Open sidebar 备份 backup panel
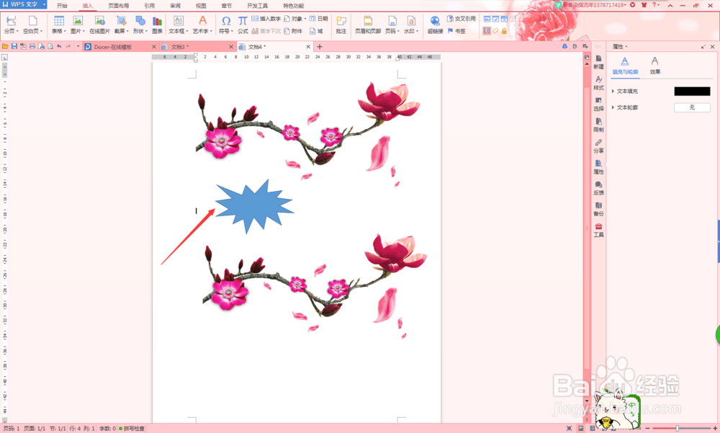Image resolution: width=720 pixels, height=433 pixels. point(598,209)
